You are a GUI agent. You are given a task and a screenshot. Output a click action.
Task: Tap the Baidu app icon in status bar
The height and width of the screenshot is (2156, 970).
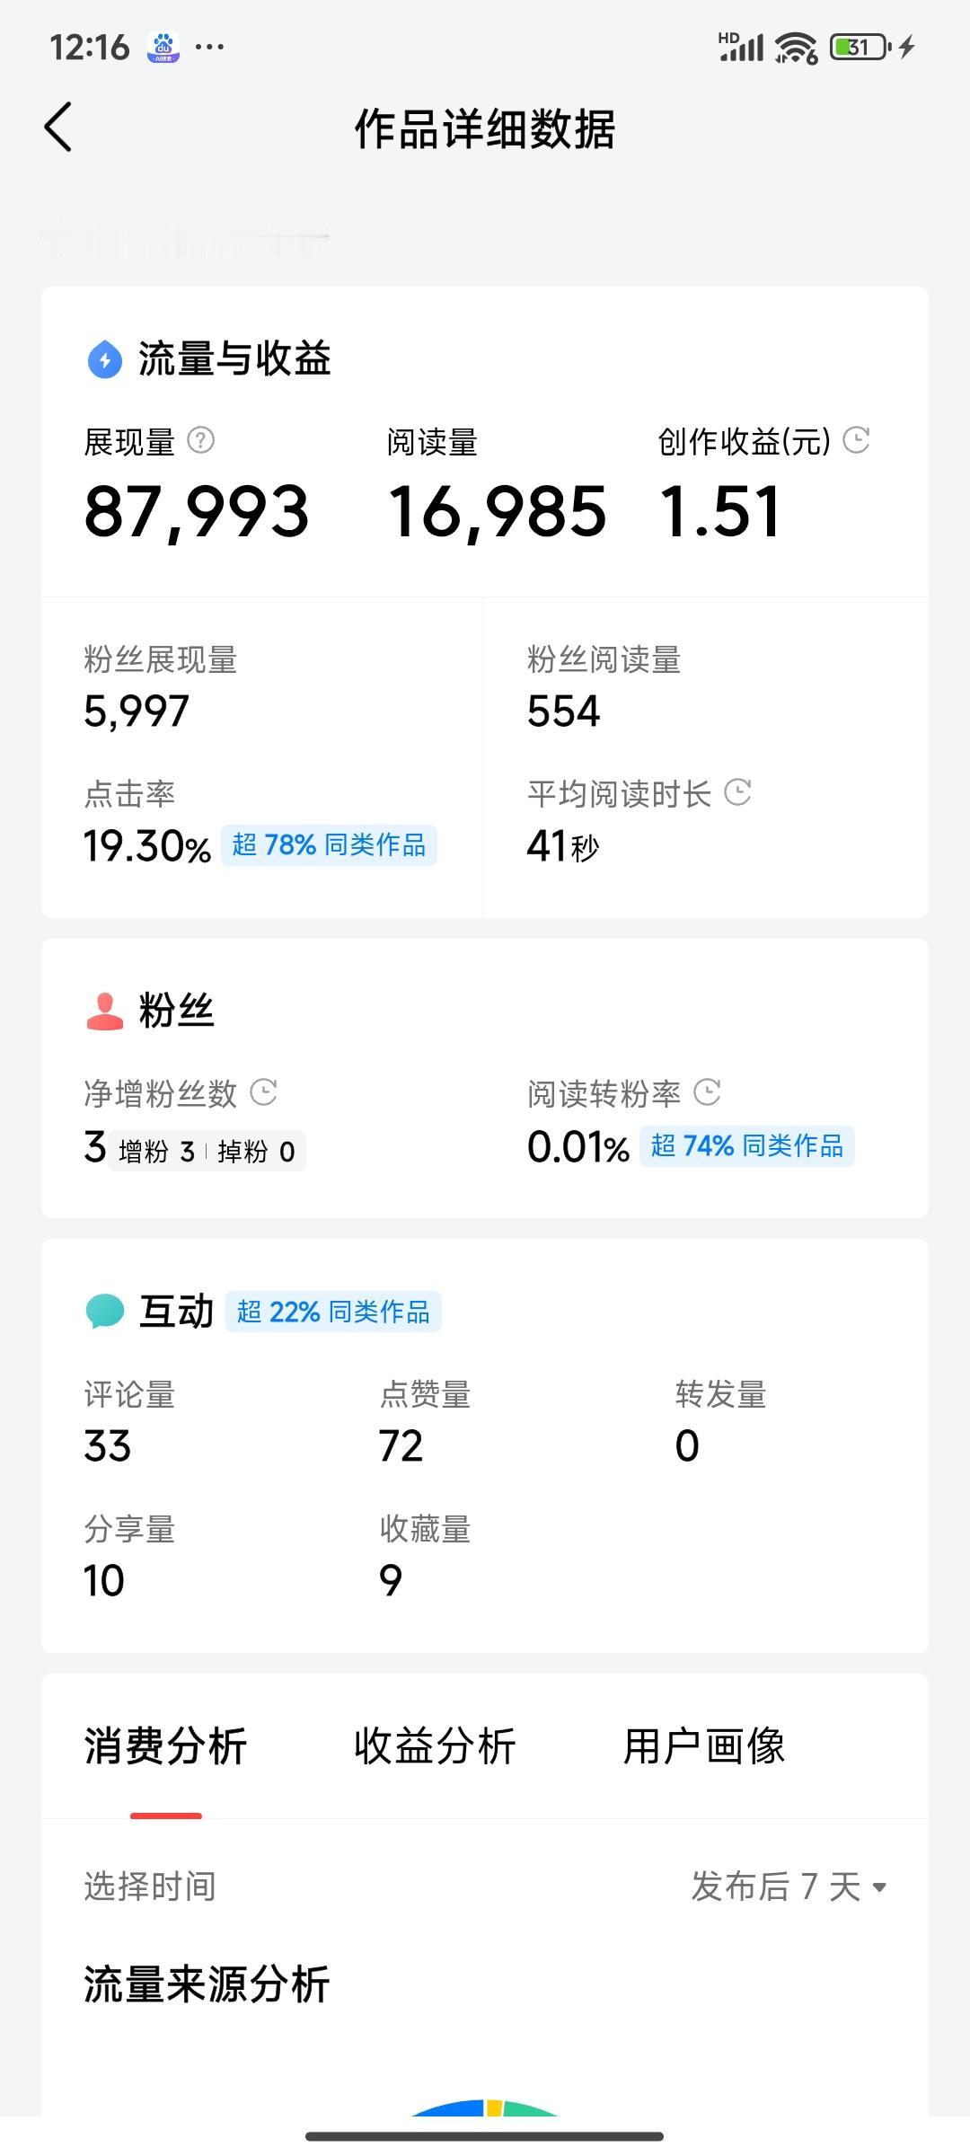[163, 47]
